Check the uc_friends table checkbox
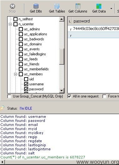Viewport: 119px width, 165px height. (x=21, y=64)
